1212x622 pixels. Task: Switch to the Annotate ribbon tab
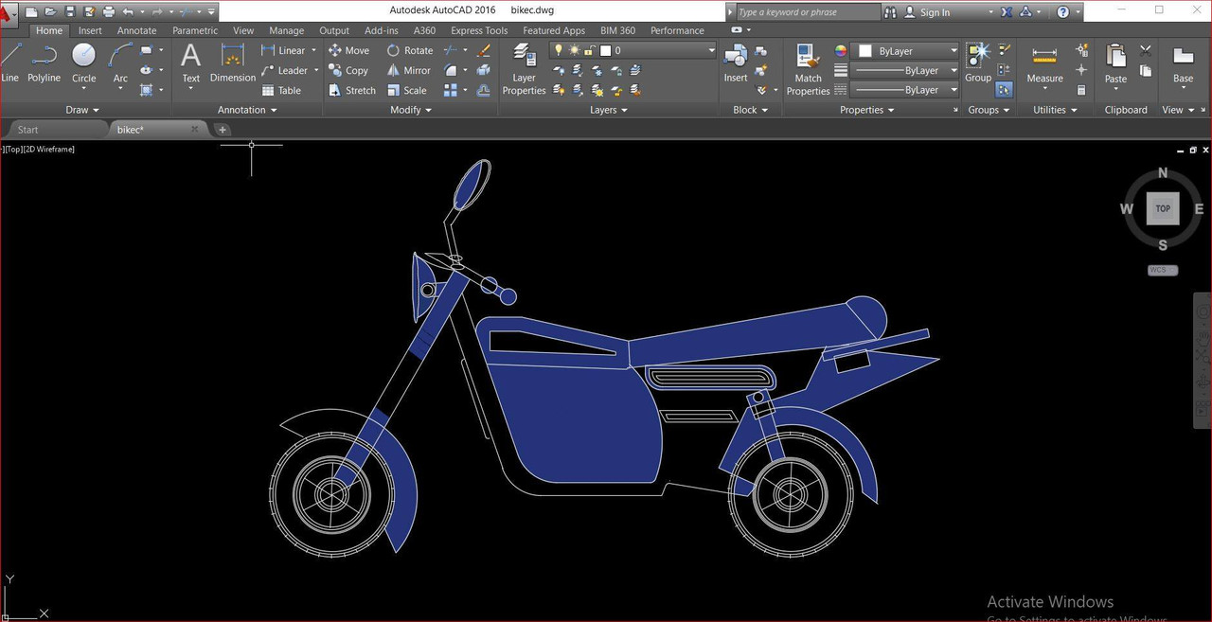[136, 30]
